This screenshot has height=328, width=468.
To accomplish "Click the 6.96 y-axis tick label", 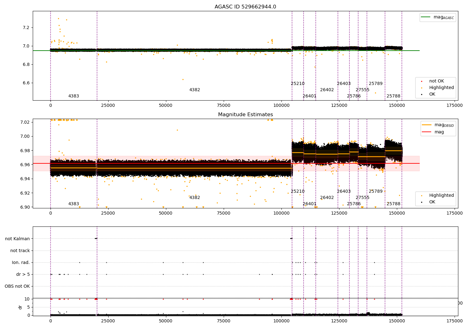I will point(25,165).
